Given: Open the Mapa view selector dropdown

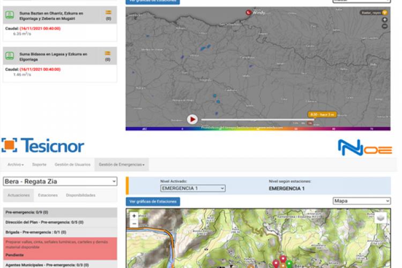Looking at the screenshot, I should (362, 201).
